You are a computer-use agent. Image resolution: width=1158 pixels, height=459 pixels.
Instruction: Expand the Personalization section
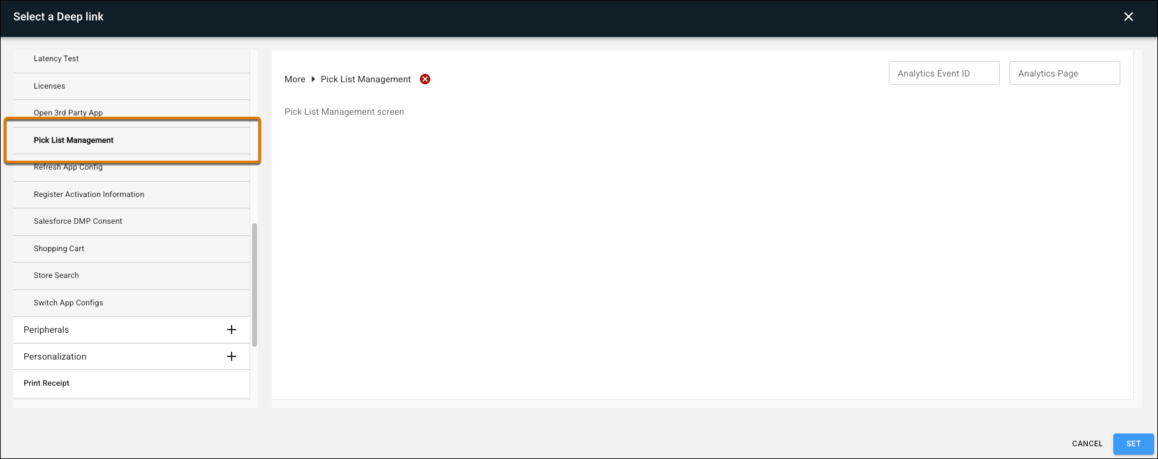[232, 356]
